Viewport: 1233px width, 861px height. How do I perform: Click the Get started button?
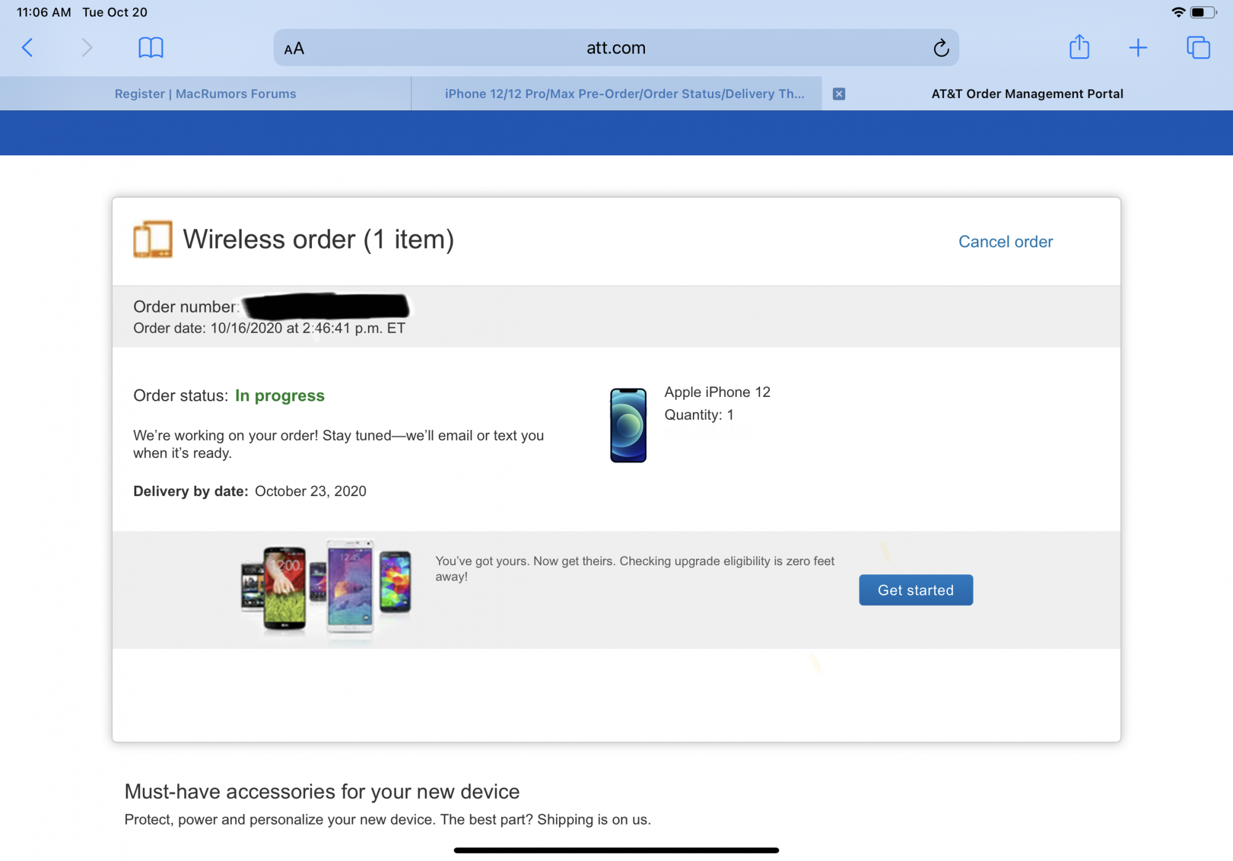coord(916,590)
